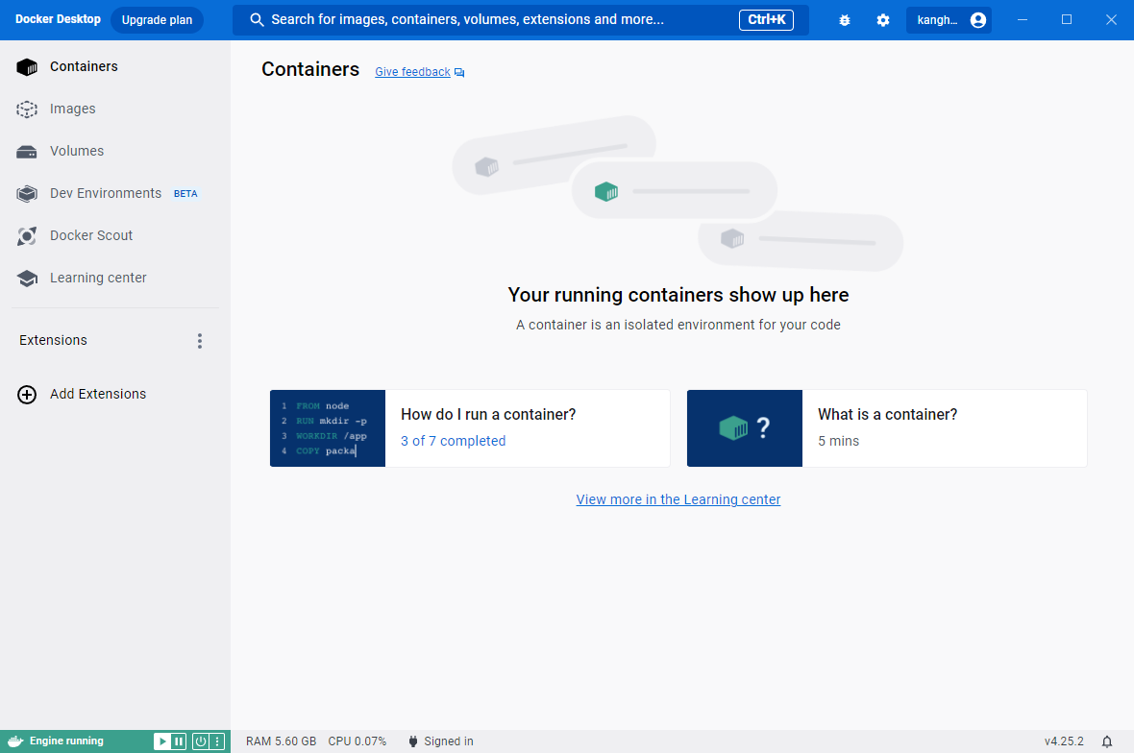Click the container question mark thumbnail
Screen dimensions: 1134x753
745,428
